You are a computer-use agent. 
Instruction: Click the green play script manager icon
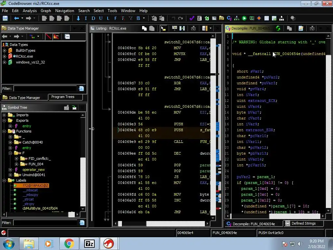[244, 18]
